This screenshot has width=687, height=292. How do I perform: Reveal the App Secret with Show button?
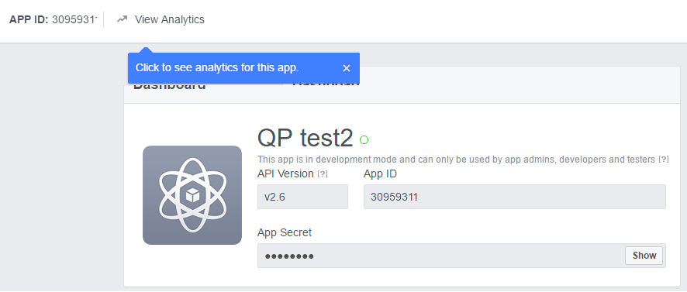pos(644,256)
